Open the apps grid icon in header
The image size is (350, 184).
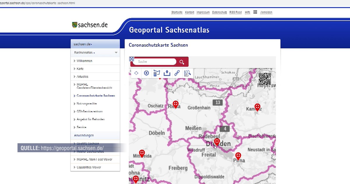255,12
